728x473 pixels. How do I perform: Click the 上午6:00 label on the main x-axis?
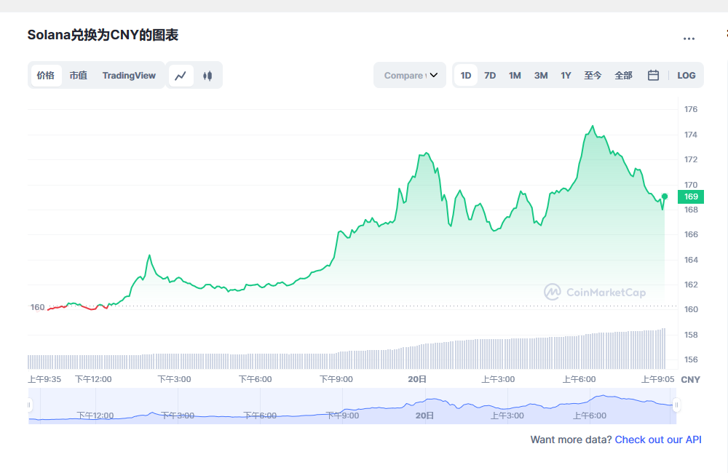[579, 379]
